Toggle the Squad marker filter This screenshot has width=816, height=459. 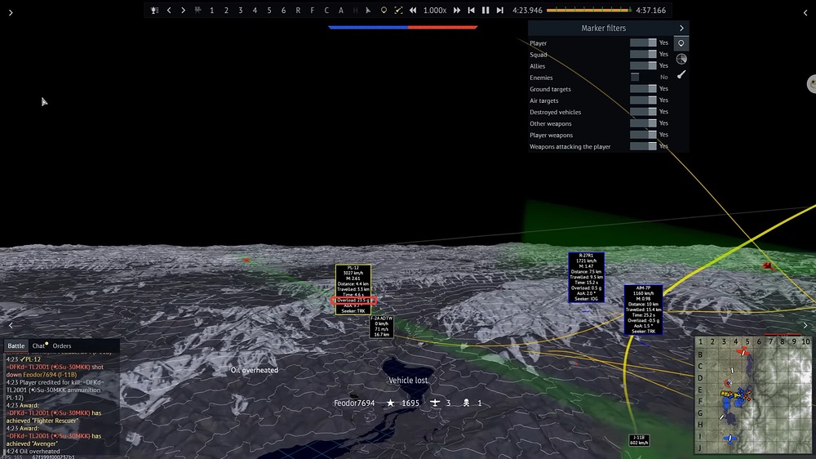643,54
